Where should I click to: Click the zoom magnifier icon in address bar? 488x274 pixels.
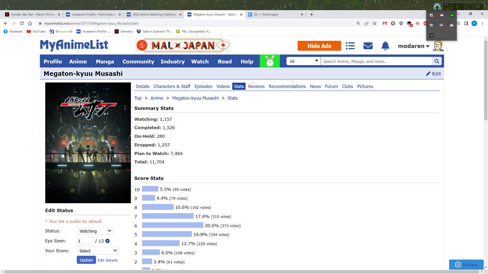[x=358, y=23]
